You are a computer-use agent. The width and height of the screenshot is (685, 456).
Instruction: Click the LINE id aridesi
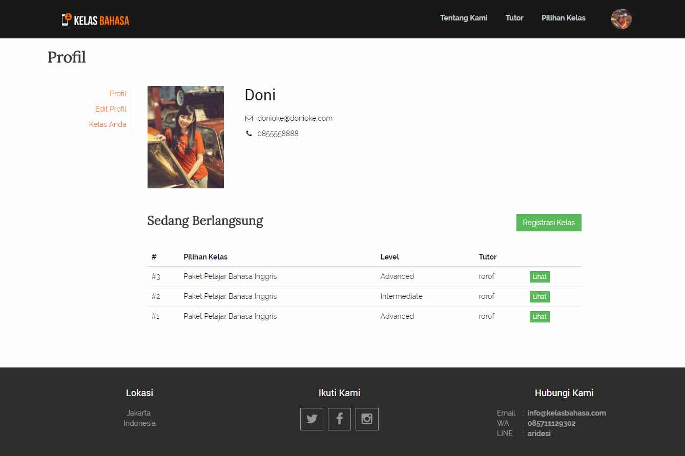pyautogui.click(x=539, y=433)
